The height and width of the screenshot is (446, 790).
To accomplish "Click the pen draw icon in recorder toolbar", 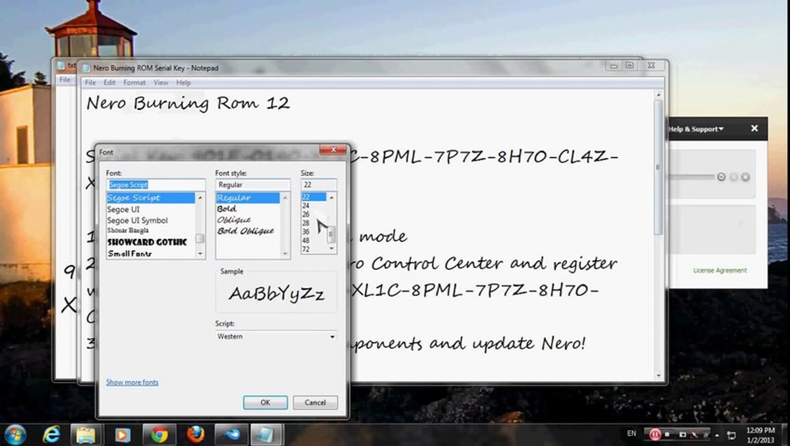I will (695, 435).
